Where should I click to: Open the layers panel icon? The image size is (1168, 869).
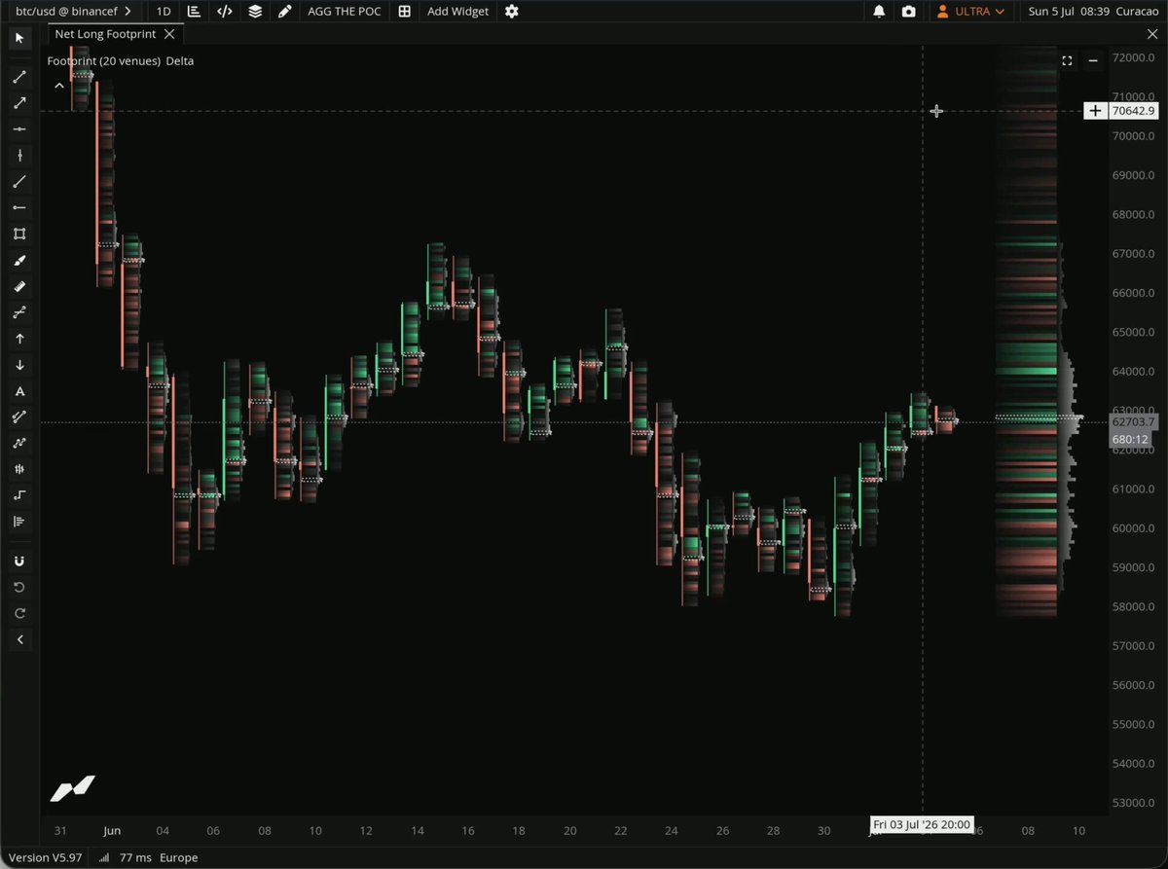(255, 12)
